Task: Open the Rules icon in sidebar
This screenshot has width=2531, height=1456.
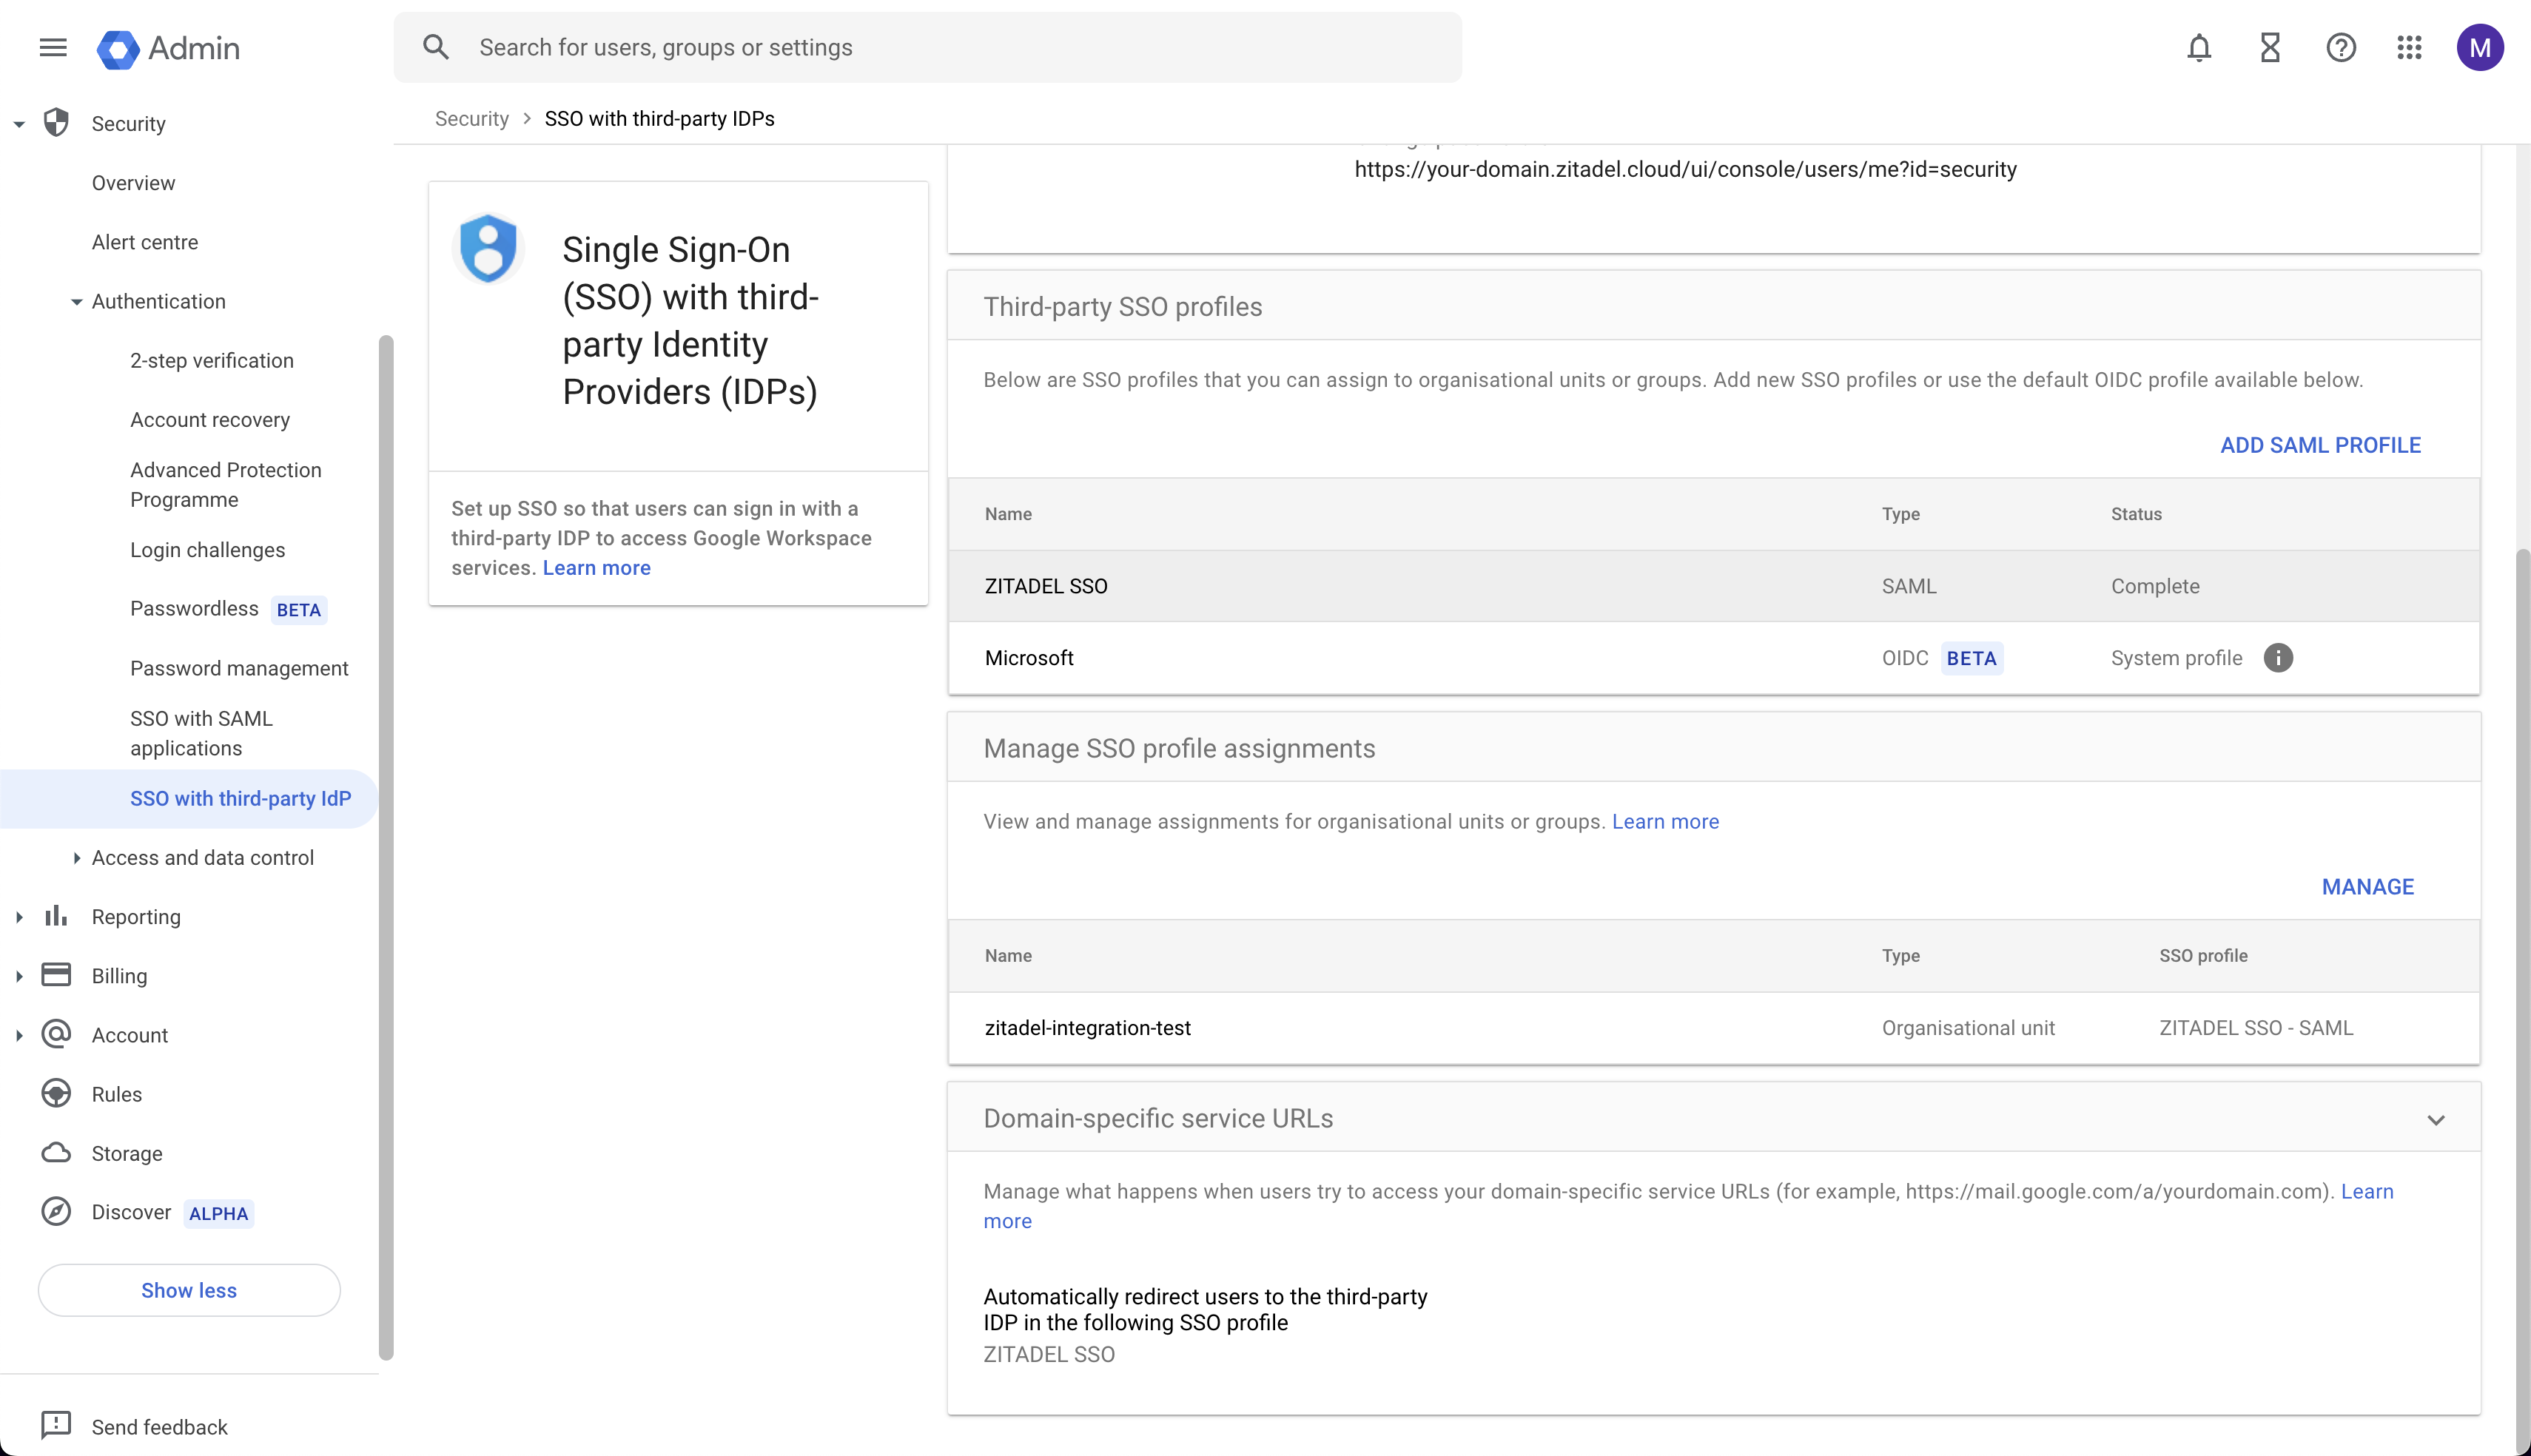Action: click(x=56, y=1093)
